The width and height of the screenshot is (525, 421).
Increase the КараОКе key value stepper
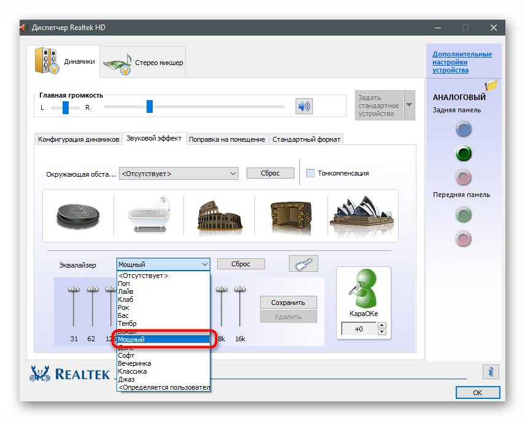click(382, 326)
